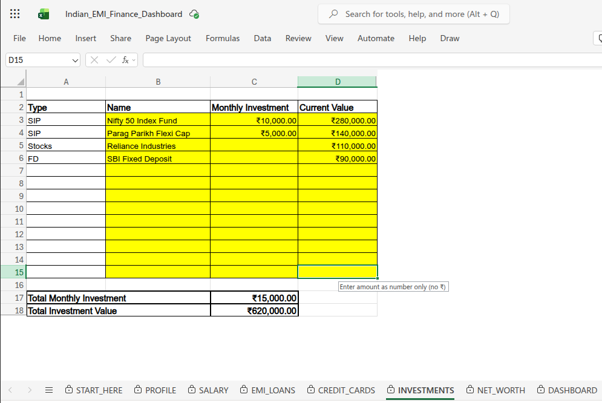Open Insert Function fx button
This screenshot has height=403, width=602.
point(125,60)
